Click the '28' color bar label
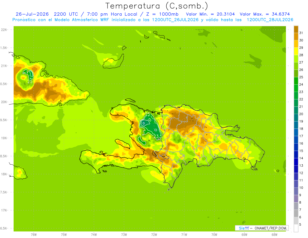This screenshot has width=308, height=238. point(301,55)
